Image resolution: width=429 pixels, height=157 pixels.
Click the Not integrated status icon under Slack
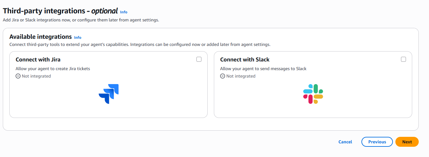(223, 76)
